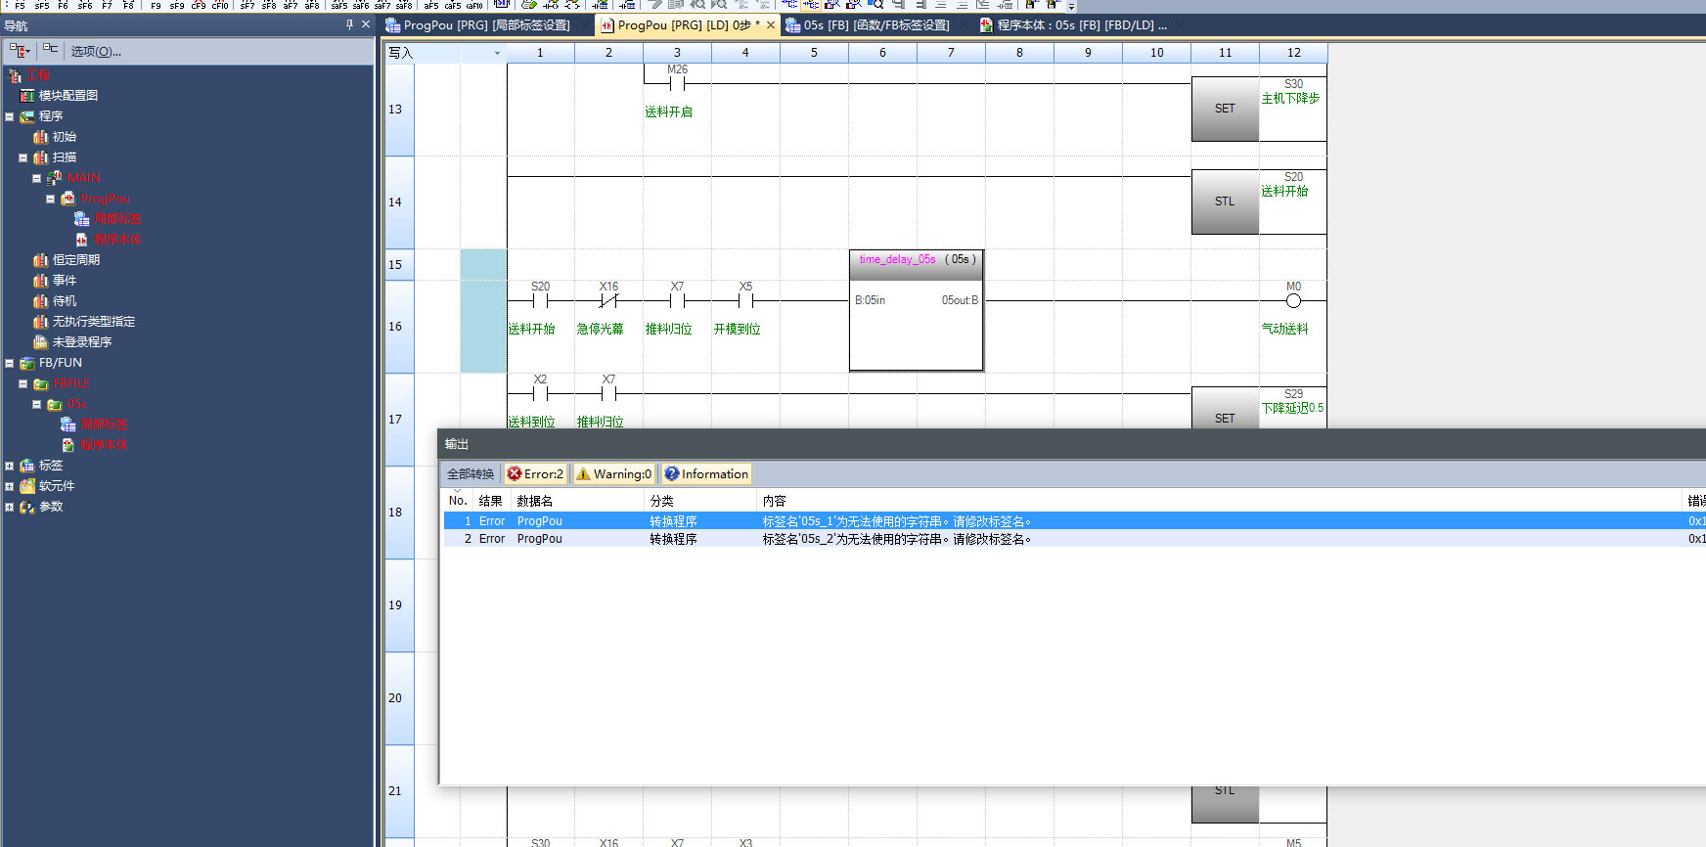Click the module configuration diagram icon

pos(27,96)
